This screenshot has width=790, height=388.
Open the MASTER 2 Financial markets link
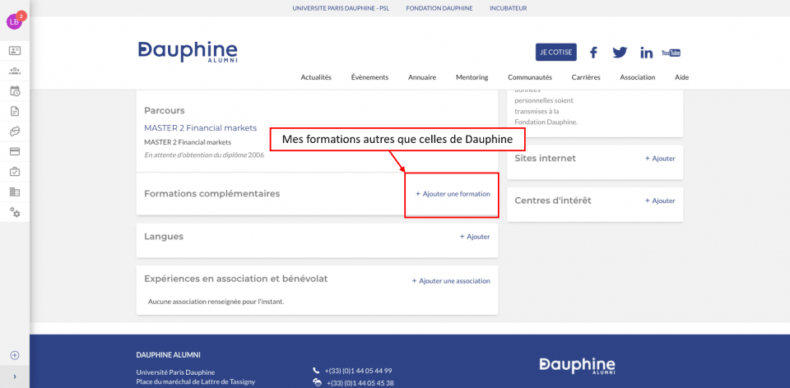coord(201,127)
